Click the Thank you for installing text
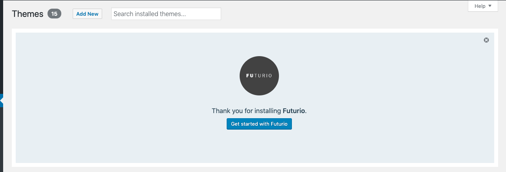 tap(247, 111)
